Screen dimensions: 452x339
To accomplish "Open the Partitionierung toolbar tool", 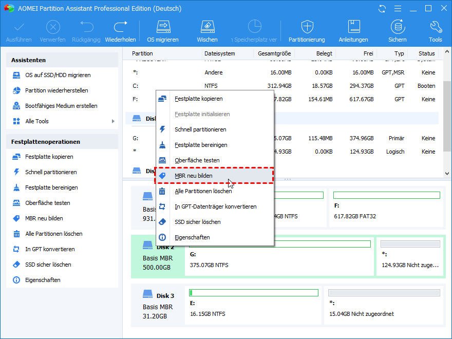I will pyautogui.click(x=307, y=31).
